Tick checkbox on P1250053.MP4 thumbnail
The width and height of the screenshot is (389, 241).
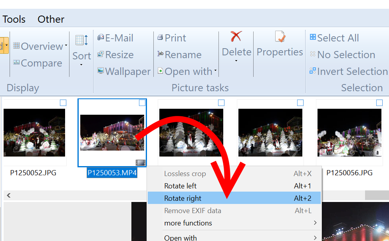click(x=142, y=103)
